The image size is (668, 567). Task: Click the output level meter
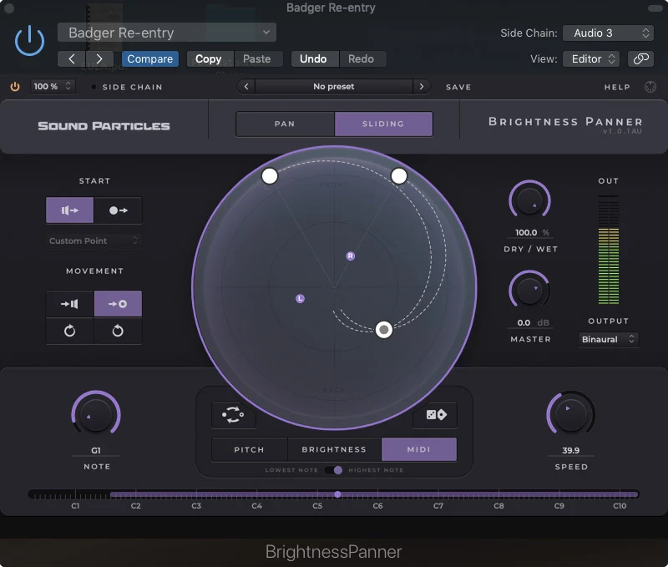coord(609,250)
